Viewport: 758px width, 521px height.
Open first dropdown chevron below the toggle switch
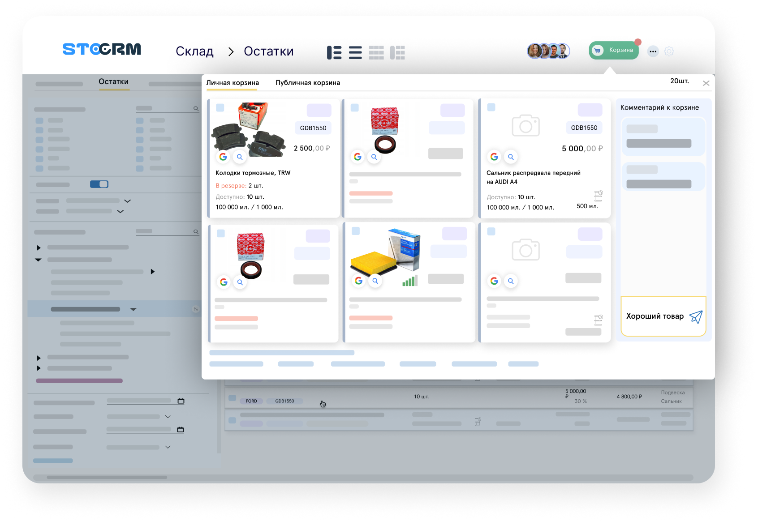point(127,201)
